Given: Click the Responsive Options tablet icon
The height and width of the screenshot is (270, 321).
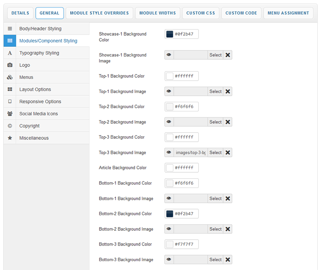Looking at the screenshot, I should point(10,101).
